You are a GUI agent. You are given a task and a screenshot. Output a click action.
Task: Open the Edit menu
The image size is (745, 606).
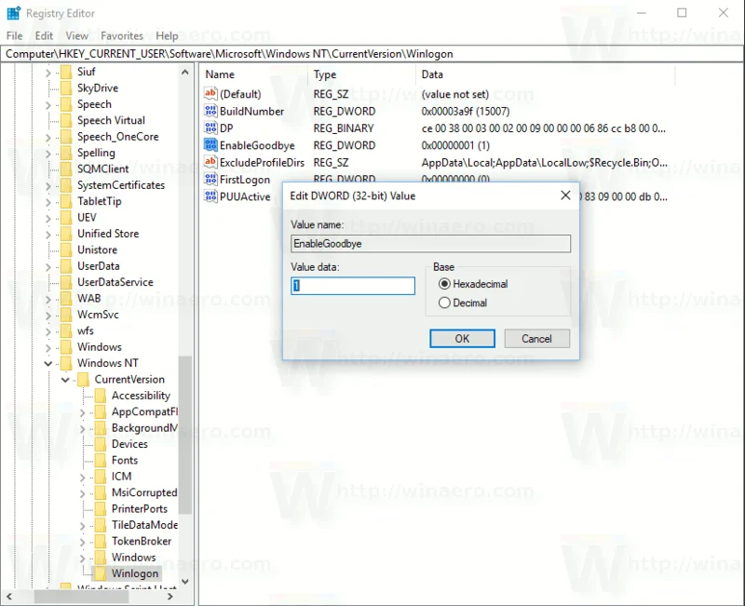point(44,35)
